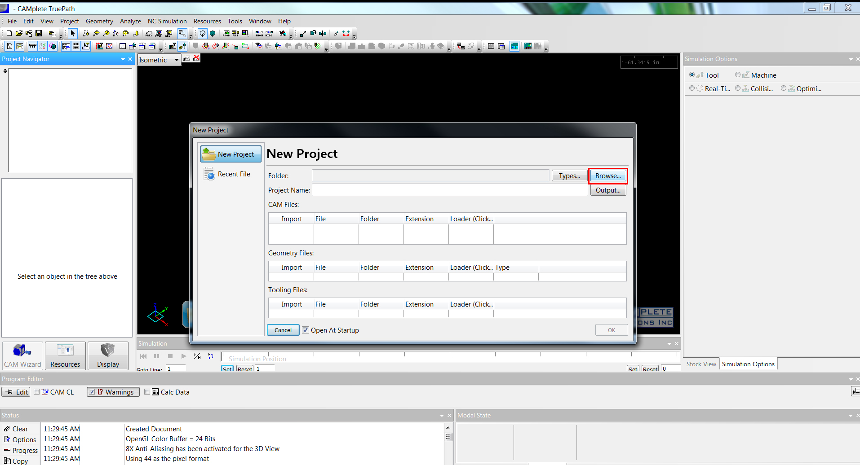This screenshot has width=860, height=465.
Task: Click Options in the Status panel
Action: click(x=20, y=439)
